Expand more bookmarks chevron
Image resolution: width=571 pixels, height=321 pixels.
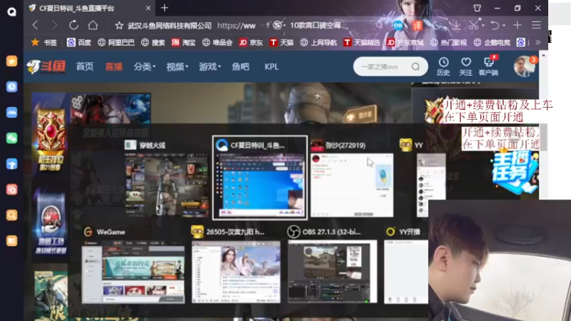pos(538,43)
